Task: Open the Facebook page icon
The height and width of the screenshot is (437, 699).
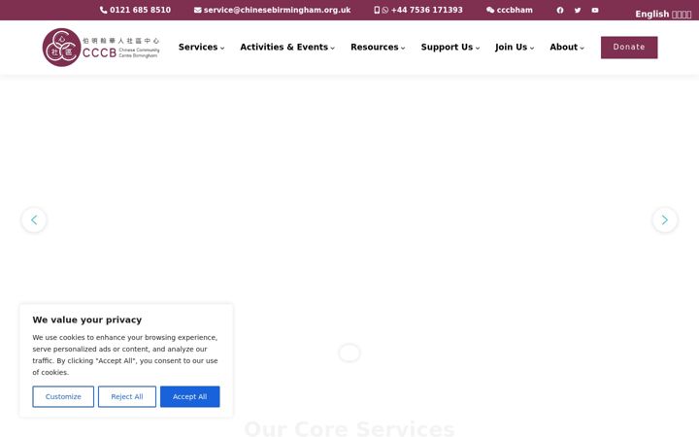Action: [560, 10]
